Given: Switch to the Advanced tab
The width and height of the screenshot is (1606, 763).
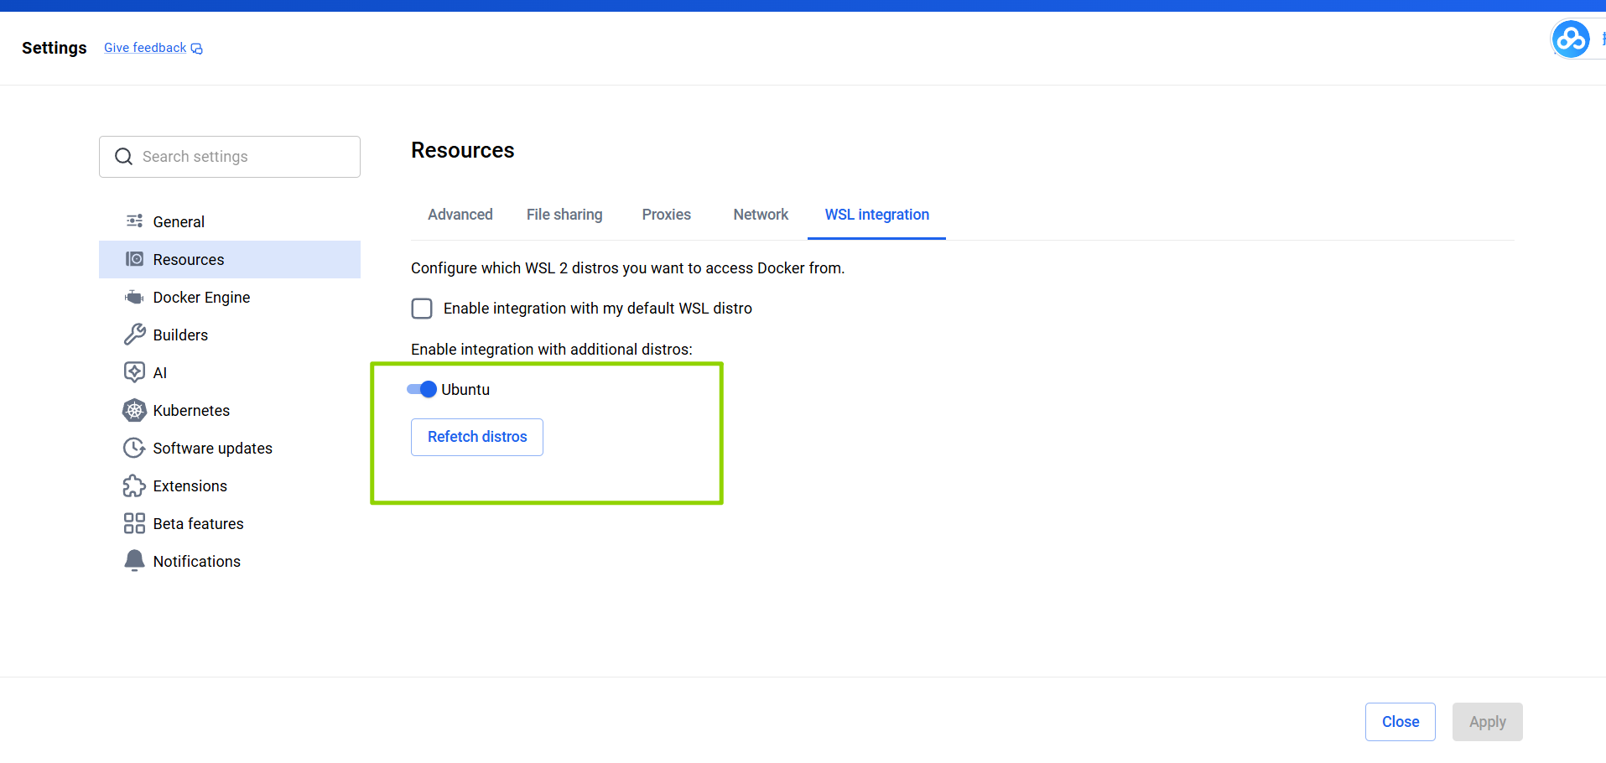Looking at the screenshot, I should (x=460, y=215).
